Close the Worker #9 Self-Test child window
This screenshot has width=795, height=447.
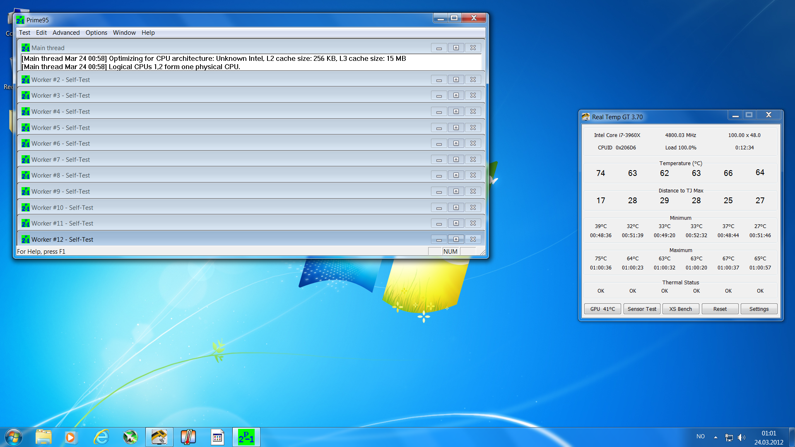[473, 191]
